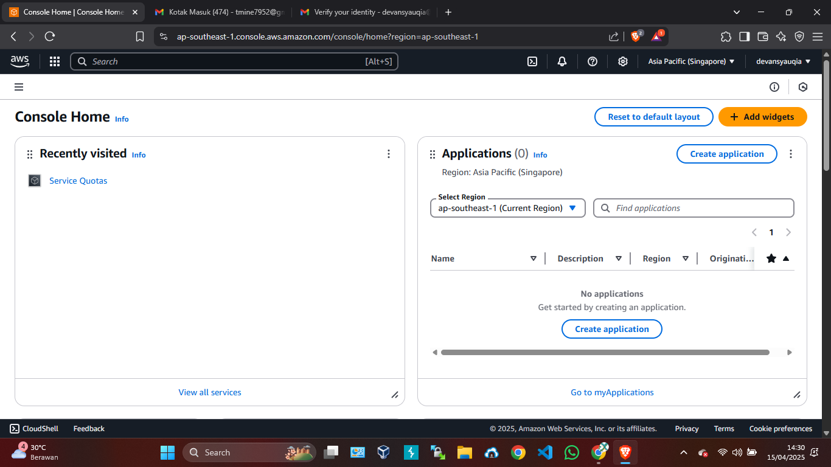Open the Recently visited Info link

tap(139, 155)
